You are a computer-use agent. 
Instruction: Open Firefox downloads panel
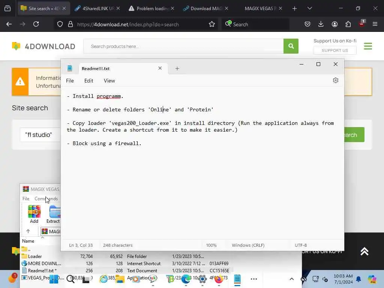[x=321, y=24]
